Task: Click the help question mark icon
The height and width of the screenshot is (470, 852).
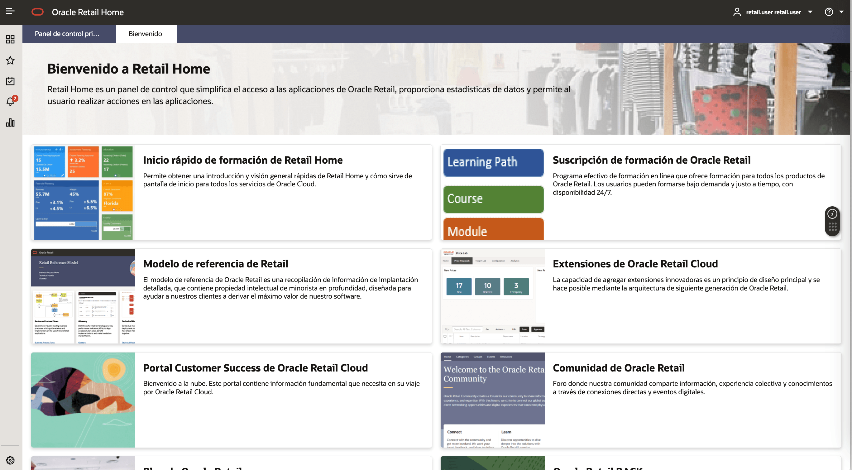Action: click(829, 12)
